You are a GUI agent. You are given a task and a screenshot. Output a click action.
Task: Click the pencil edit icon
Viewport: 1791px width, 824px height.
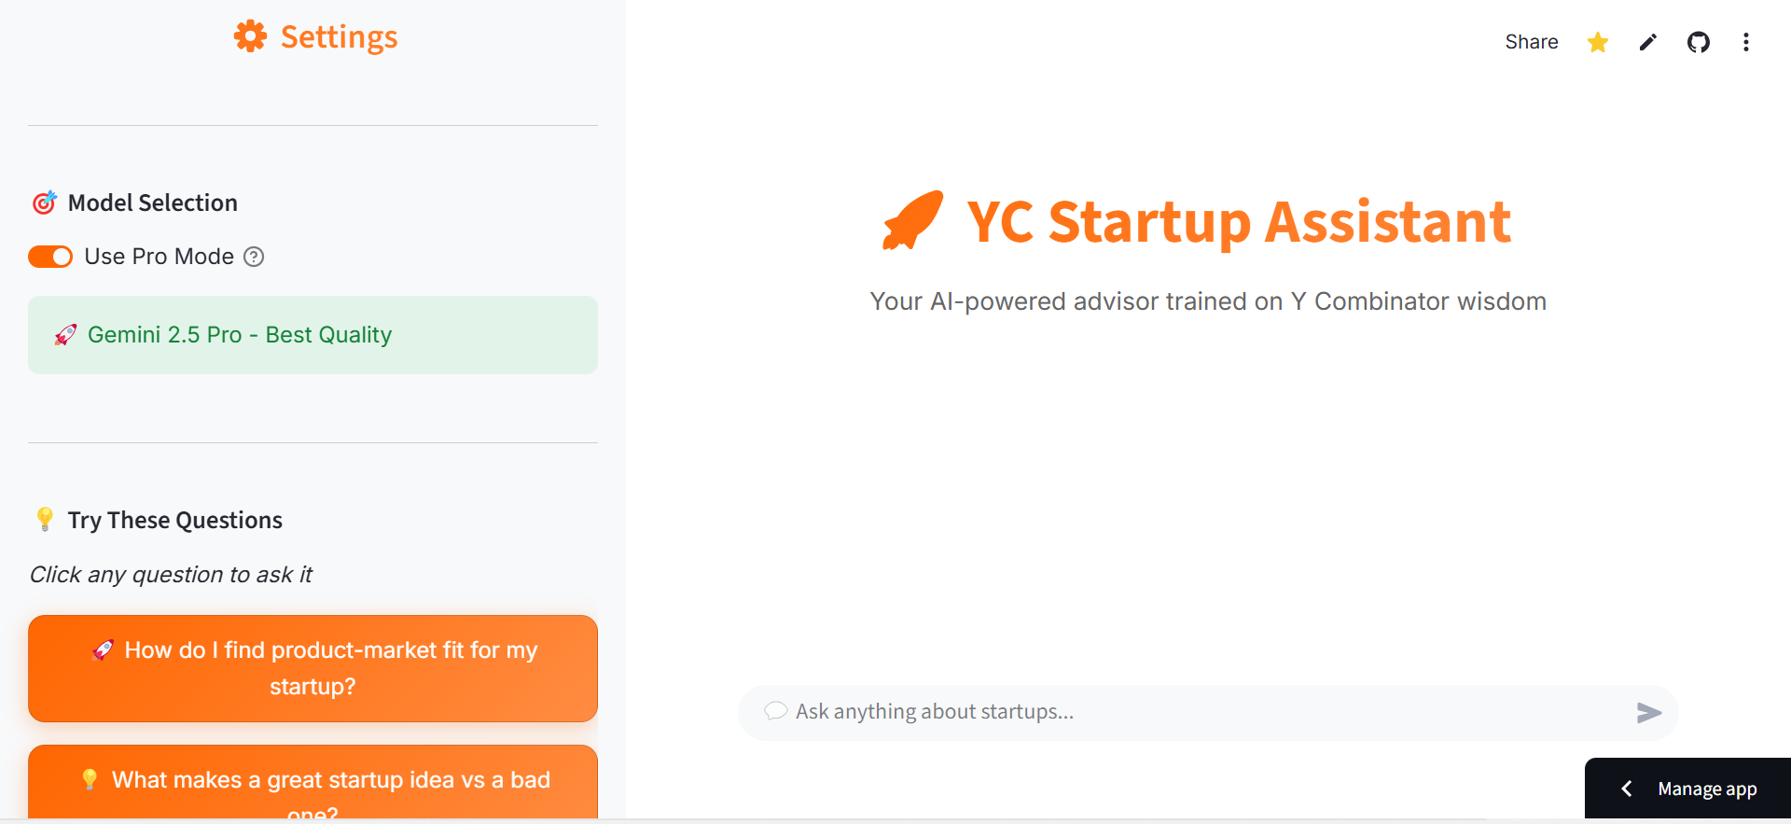pyautogui.click(x=1648, y=42)
